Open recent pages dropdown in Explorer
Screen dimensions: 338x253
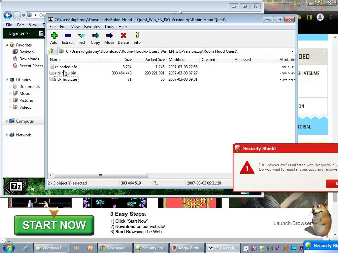point(23,15)
